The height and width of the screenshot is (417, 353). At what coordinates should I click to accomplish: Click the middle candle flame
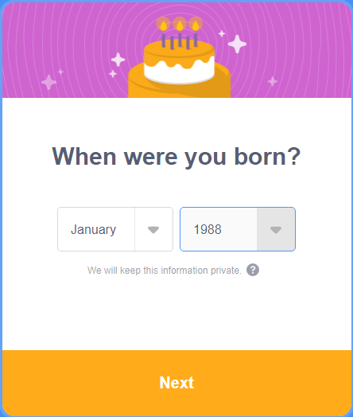180,25
